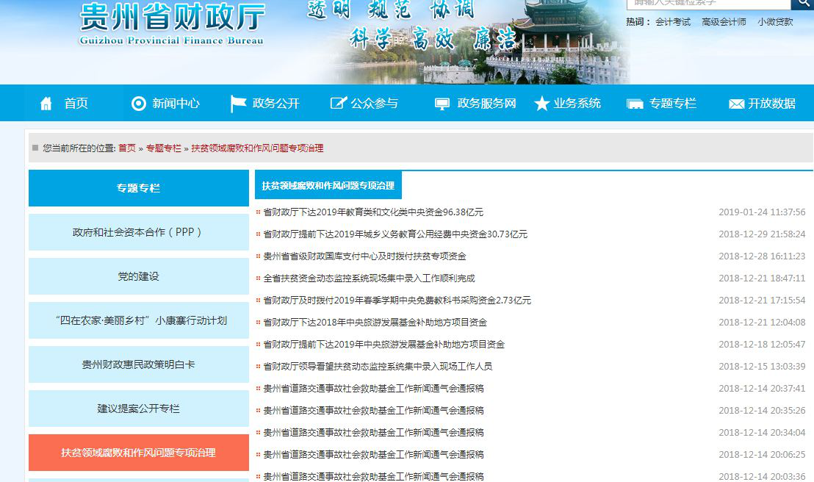Image resolution: width=814 pixels, height=482 pixels.
Task: Open the 小微贷款 hot keyword link
Action: [775, 22]
